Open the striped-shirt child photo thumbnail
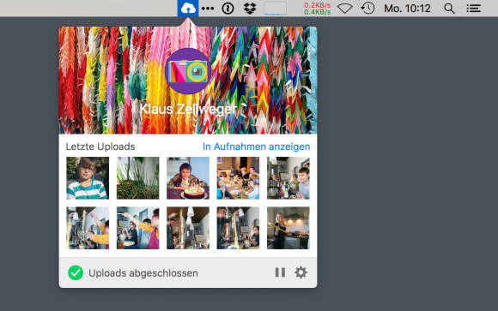This screenshot has width=498, height=311. pyautogui.click(x=88, y=178)
